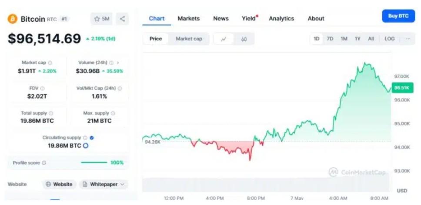This screenshot has width=421, height=205.
Task: Expand the Whitepaper dropdown
Action: (x=104, y=184)
